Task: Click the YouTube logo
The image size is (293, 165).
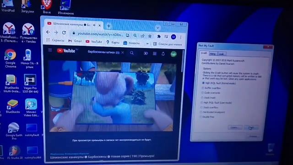Action: [x=66, y=51]
